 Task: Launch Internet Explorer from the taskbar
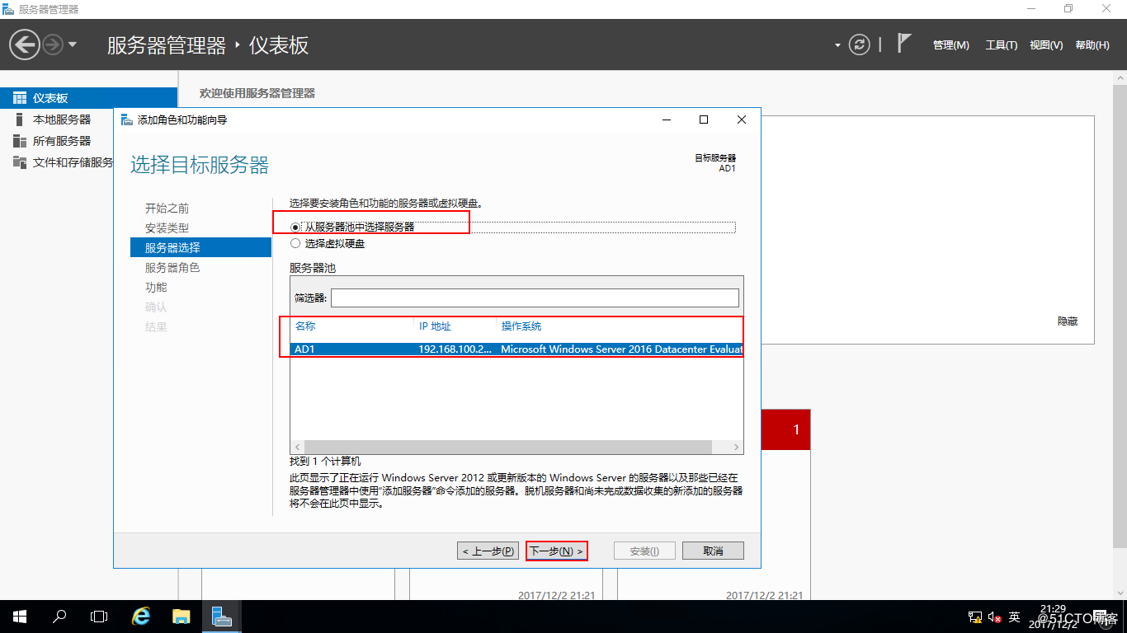(x=142, y=617)
